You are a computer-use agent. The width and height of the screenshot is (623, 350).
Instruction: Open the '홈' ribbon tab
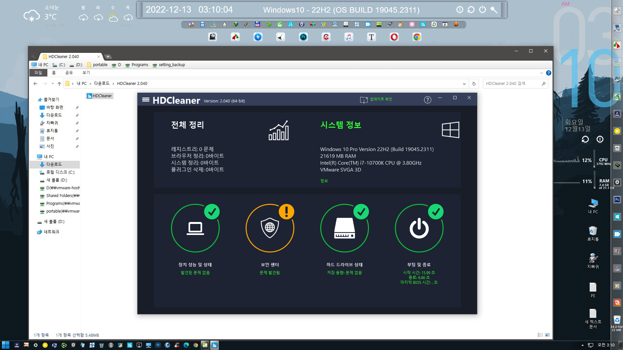click(54, 73)
